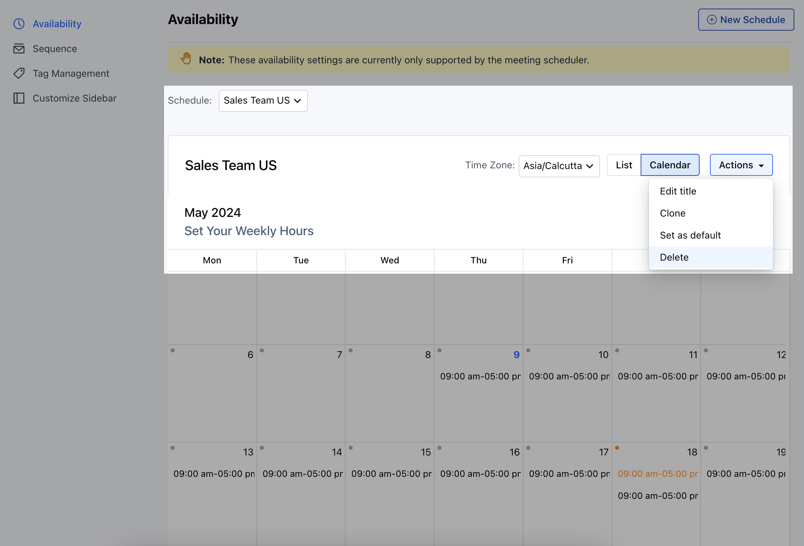804x546 pixels.
Task: Select calendar date 7
Action: (339, 355)
